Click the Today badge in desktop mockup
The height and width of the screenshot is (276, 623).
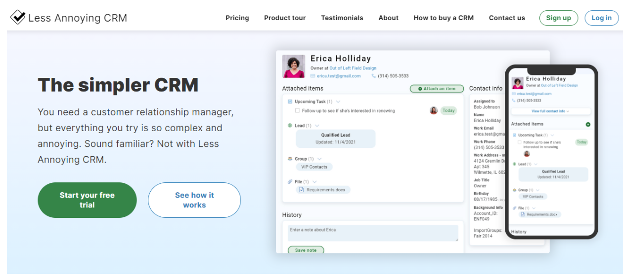[x=448, y=110]
